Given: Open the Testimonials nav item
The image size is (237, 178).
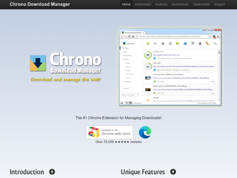Looking at the screenshot, I should (x=201, y=4).
